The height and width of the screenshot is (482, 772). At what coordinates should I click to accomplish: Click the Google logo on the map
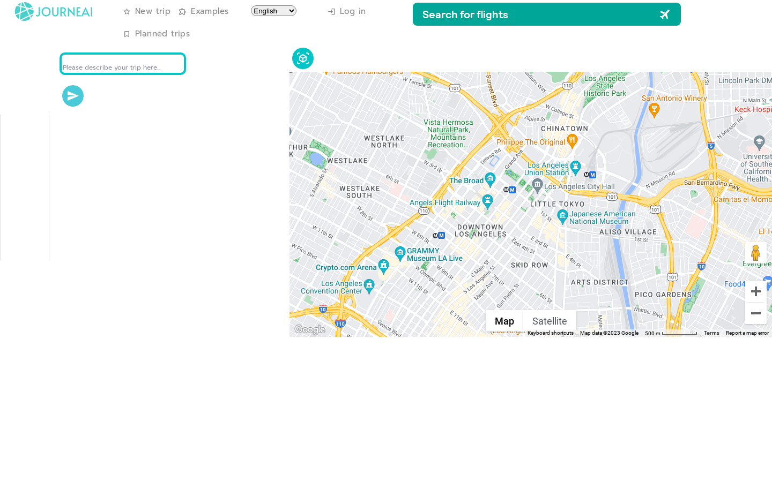pos(310,329)
